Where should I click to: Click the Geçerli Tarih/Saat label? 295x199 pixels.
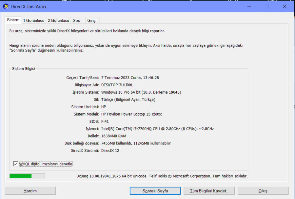click(83, 77)
